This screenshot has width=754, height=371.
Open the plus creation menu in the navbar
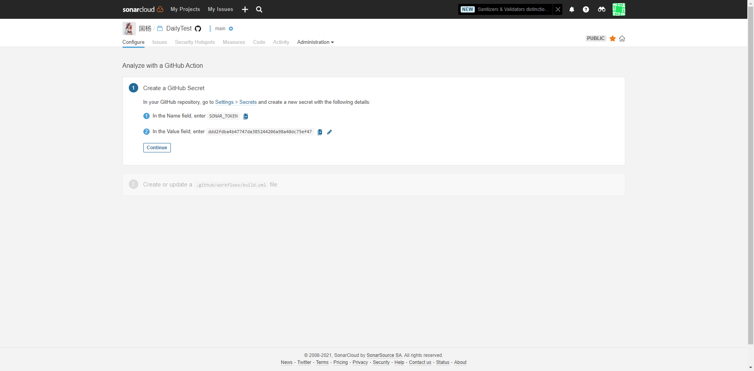tap(245, 9)
